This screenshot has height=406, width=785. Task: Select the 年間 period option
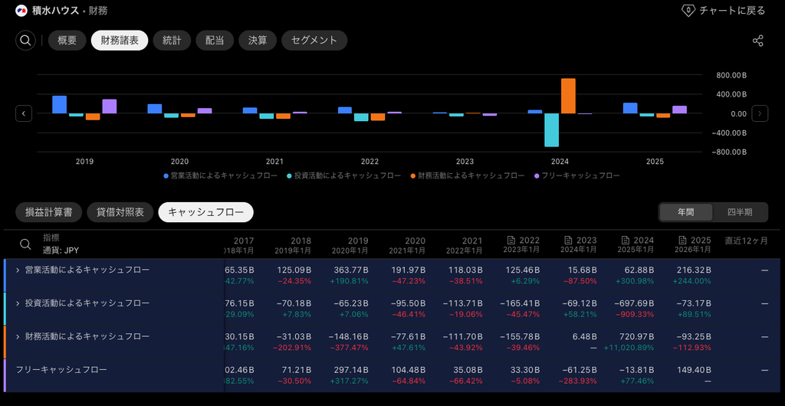686,212
